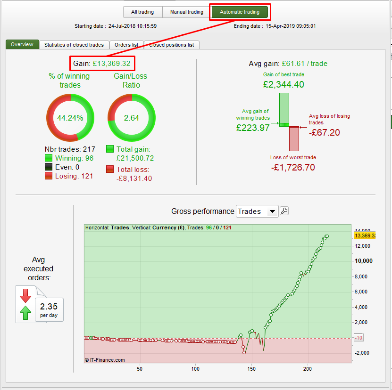Click the 44.24% winning trades donut chart
The image size is (392, 390).
point(70,118)
